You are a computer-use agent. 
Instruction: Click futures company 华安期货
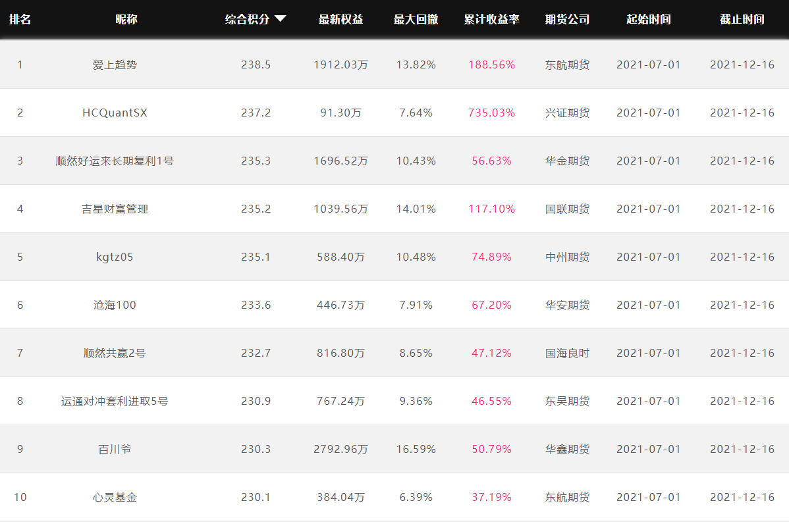567,305
